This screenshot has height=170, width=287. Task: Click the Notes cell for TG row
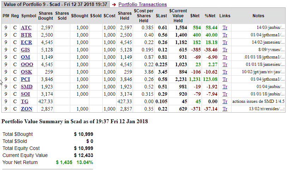(258, 101)
